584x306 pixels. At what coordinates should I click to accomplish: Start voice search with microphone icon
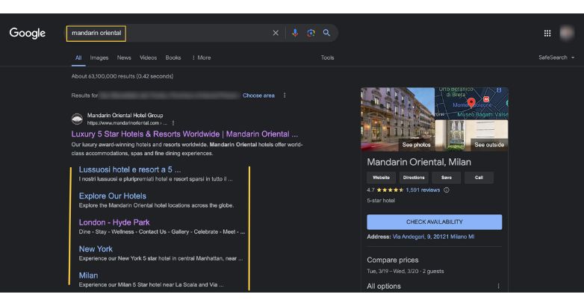295,33
